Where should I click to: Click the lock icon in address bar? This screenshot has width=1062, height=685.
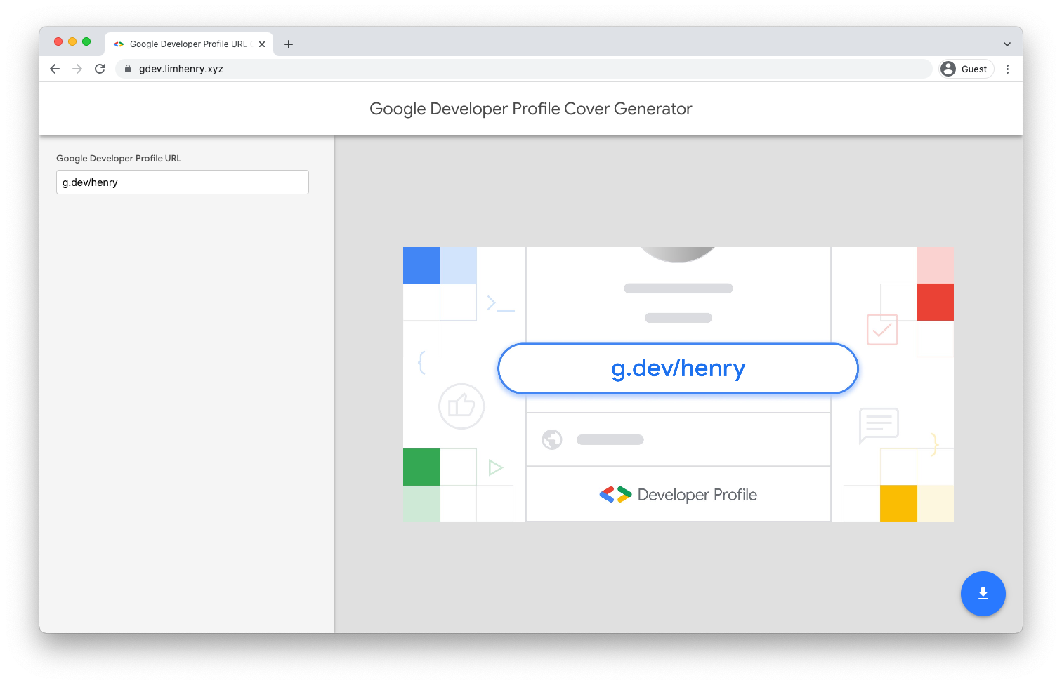pos(128,69)
